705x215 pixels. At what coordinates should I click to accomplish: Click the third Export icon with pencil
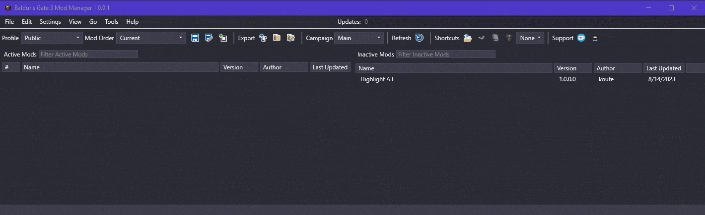(x=291, y=38)
